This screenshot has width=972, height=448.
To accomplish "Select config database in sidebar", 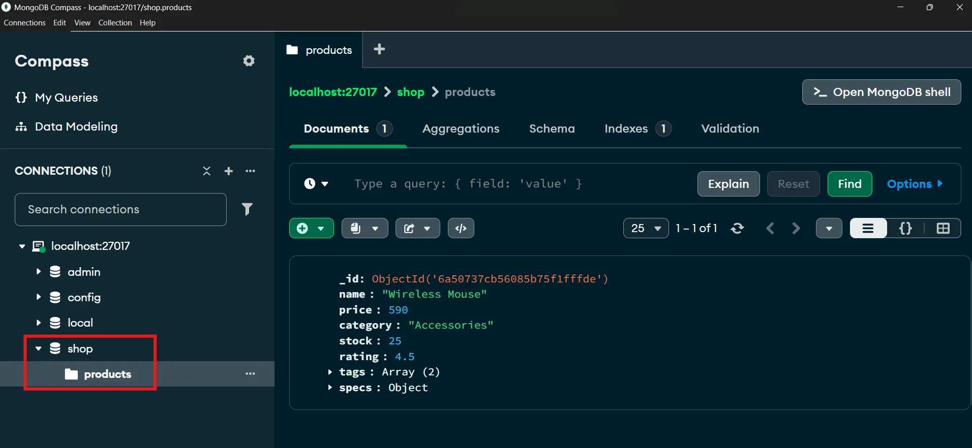I will (x=84, y=297).
